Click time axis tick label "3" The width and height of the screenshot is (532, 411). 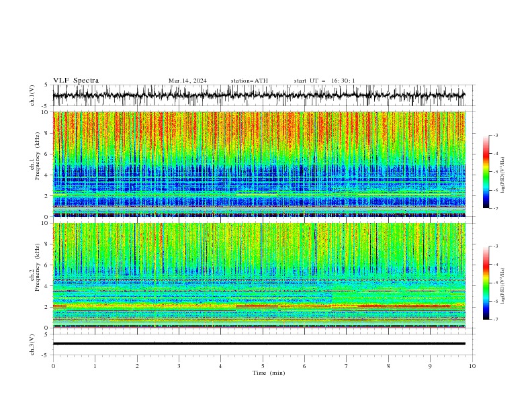tap(179, 366)
